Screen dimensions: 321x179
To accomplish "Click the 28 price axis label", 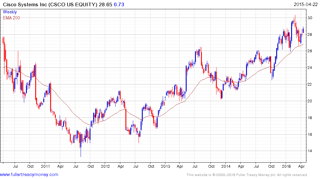I will pyautogui.click(x=310, y=34).
